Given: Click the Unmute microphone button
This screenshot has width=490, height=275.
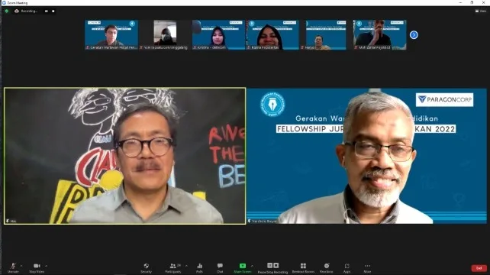Looking at the screenshot, I should tap(13, 267).
